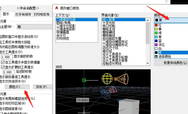The width and height of the screenshot is (188, 114).
Task: Click the 延迟的秒数 input field 2.000
Action: coord(9,72)
